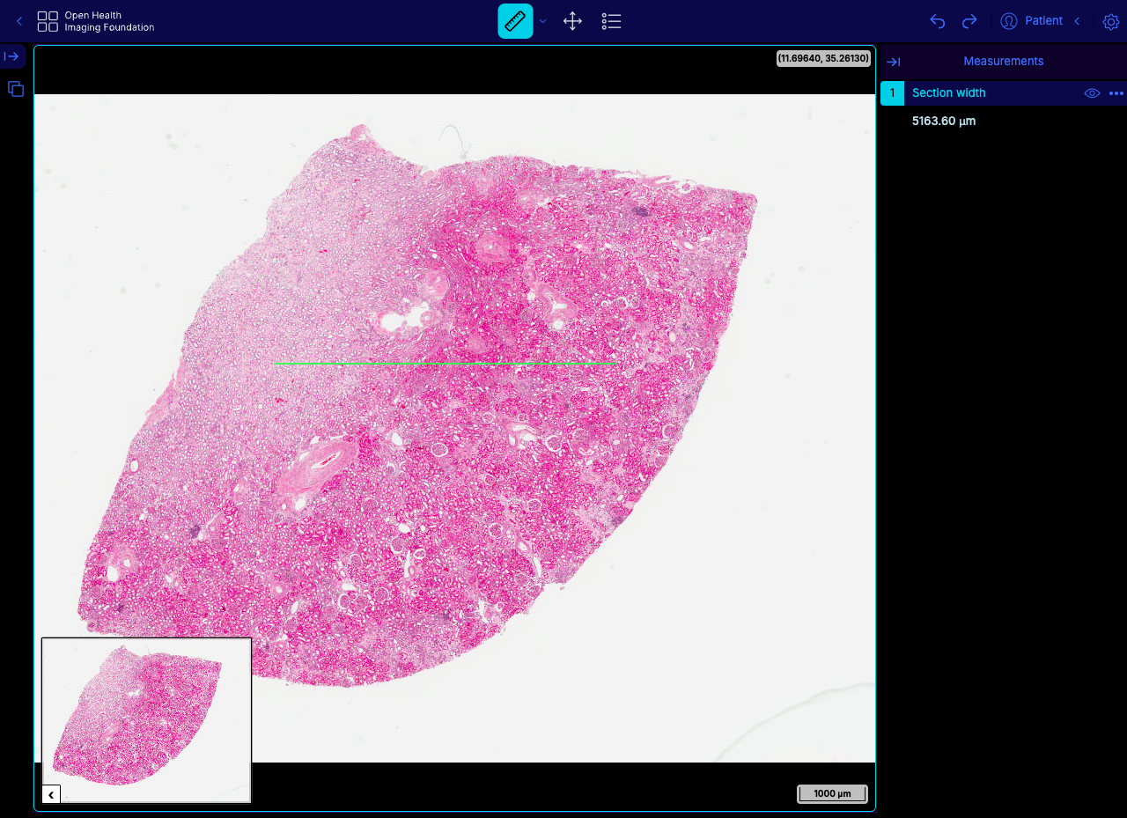Viewport: 1127px width, 818px height.
Task: Redo the last action
Action: [x=969, y=21]
